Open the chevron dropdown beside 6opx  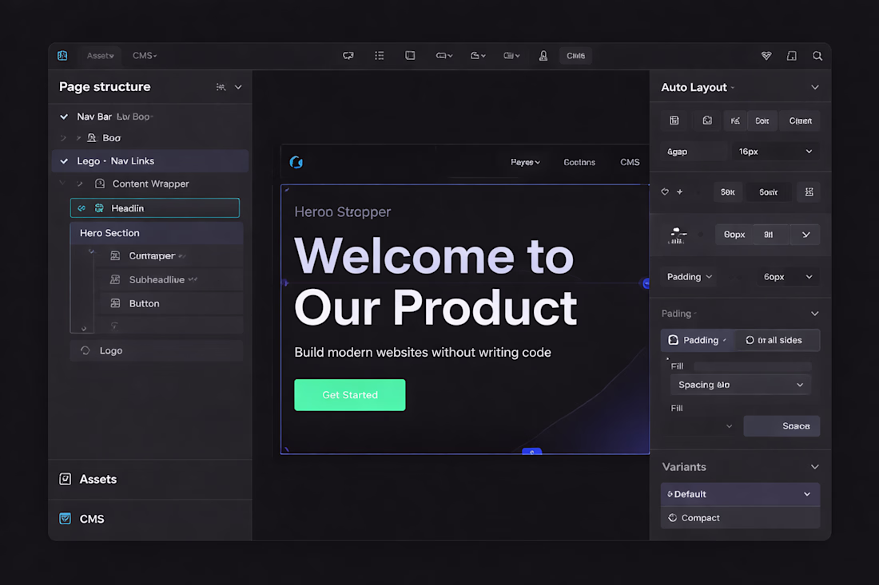coord(805,235)
